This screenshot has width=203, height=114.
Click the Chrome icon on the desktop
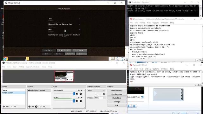click(5, 59)
